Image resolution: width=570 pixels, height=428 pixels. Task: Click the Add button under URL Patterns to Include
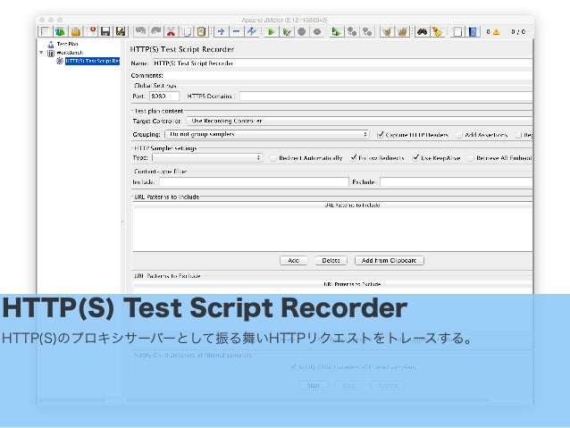point(293,260)
